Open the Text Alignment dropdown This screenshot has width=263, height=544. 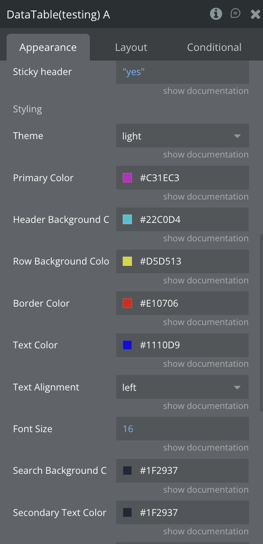[182, 387]
